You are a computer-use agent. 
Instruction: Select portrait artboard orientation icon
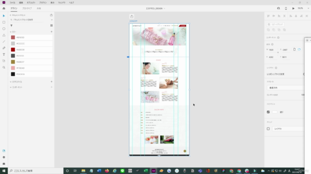pos(294,49)
